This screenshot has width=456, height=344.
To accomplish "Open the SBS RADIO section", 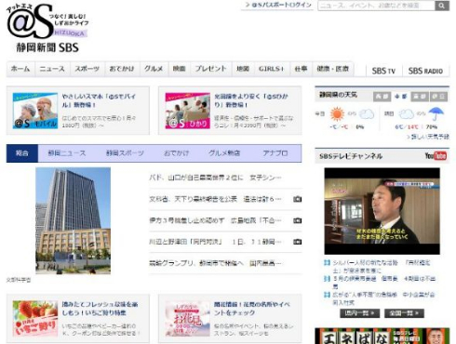I will [x=425, y=71].
